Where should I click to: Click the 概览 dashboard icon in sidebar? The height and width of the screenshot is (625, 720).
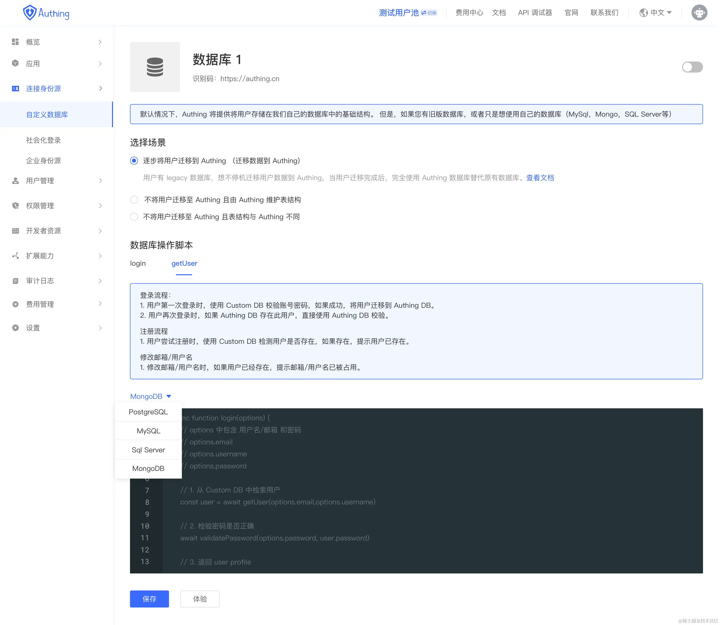(x=15, y=42)
